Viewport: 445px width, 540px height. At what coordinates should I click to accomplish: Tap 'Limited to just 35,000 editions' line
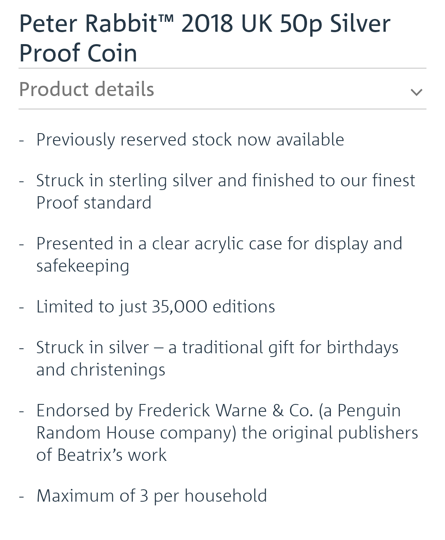[x=156, y=307]
